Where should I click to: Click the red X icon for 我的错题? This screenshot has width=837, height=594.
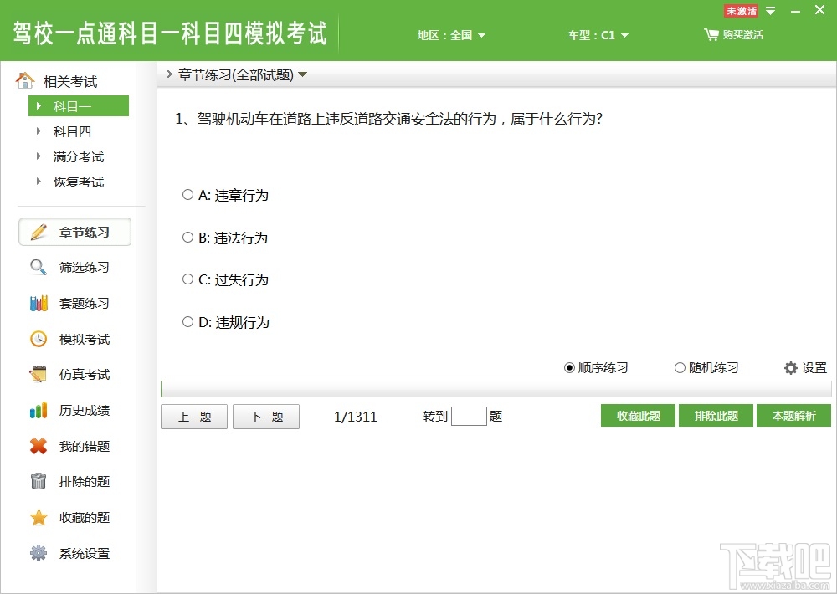39,446
